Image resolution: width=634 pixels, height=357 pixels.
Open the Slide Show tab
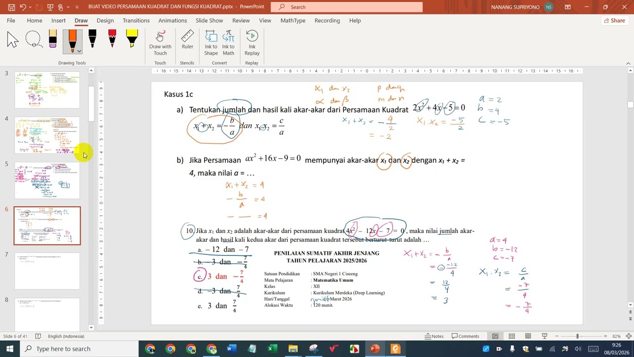[209, 20]
